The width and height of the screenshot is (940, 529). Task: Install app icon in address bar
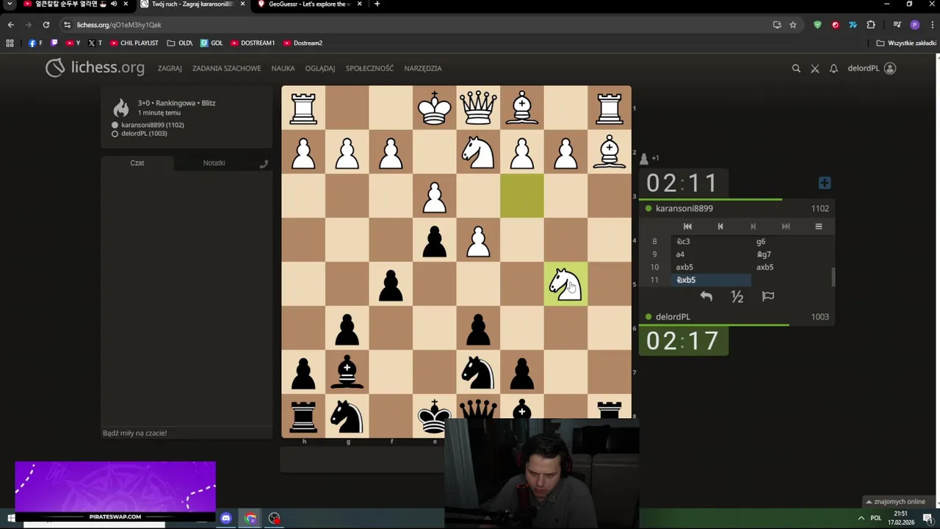point(777,25)
